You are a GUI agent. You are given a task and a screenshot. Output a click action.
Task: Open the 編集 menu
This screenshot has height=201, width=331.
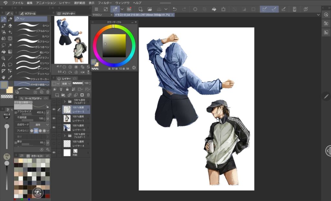[29, 3]
